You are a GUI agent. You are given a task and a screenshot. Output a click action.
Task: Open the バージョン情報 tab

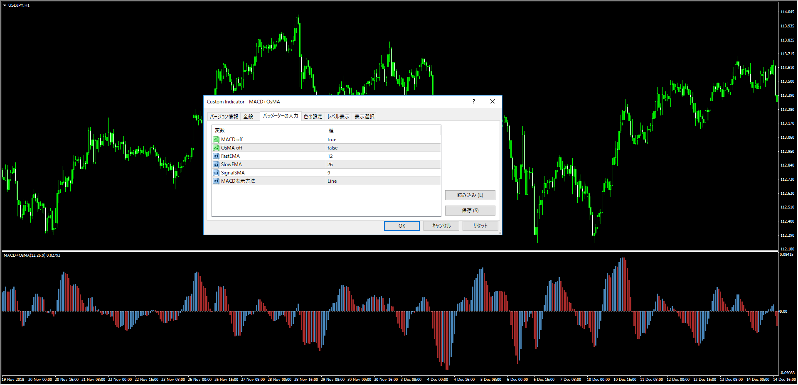pos(224,117)
